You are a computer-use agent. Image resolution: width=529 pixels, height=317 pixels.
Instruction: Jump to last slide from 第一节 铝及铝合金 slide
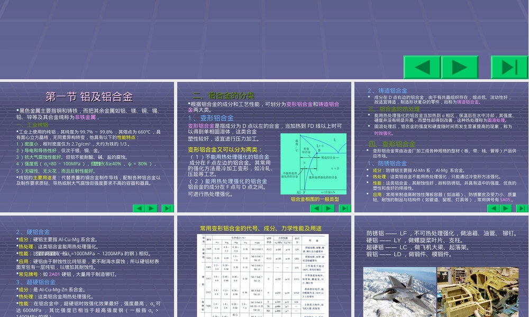coord(167,208)
